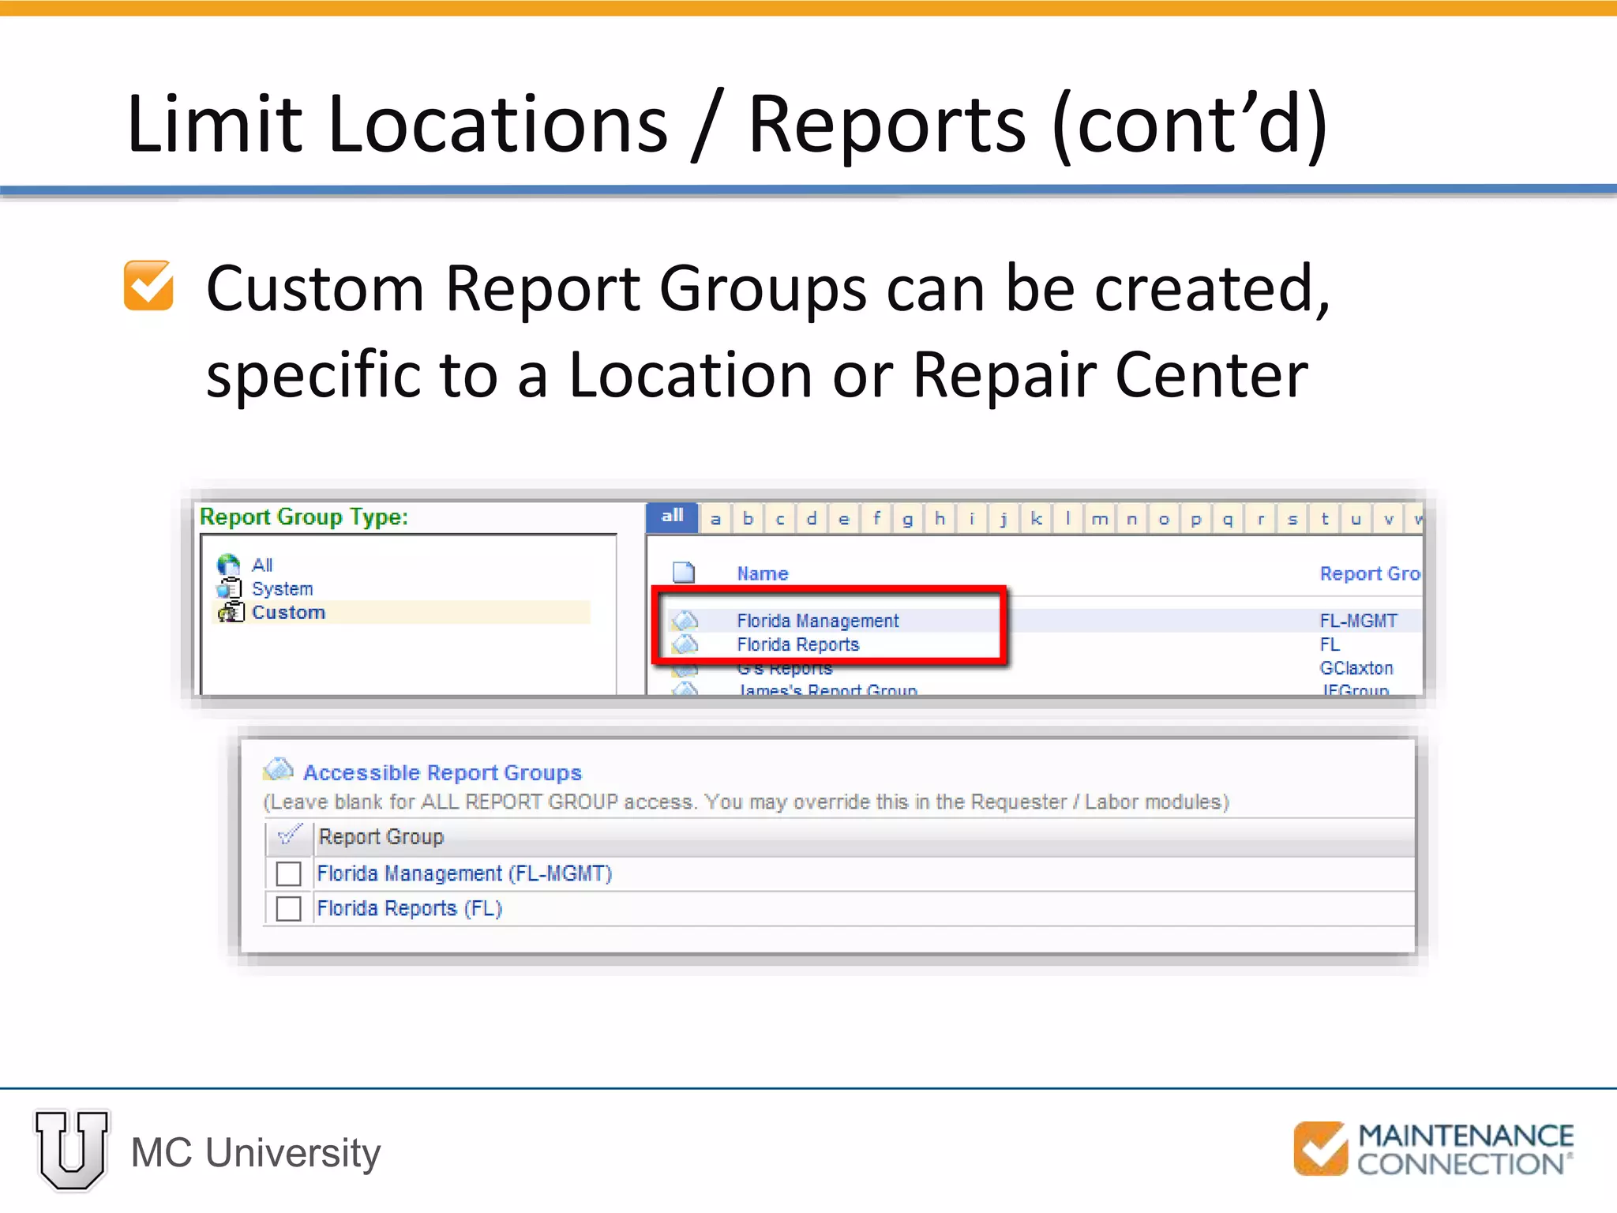
Task: Click the checkmark icon in Report Group header
Action: tap(290, 835)
